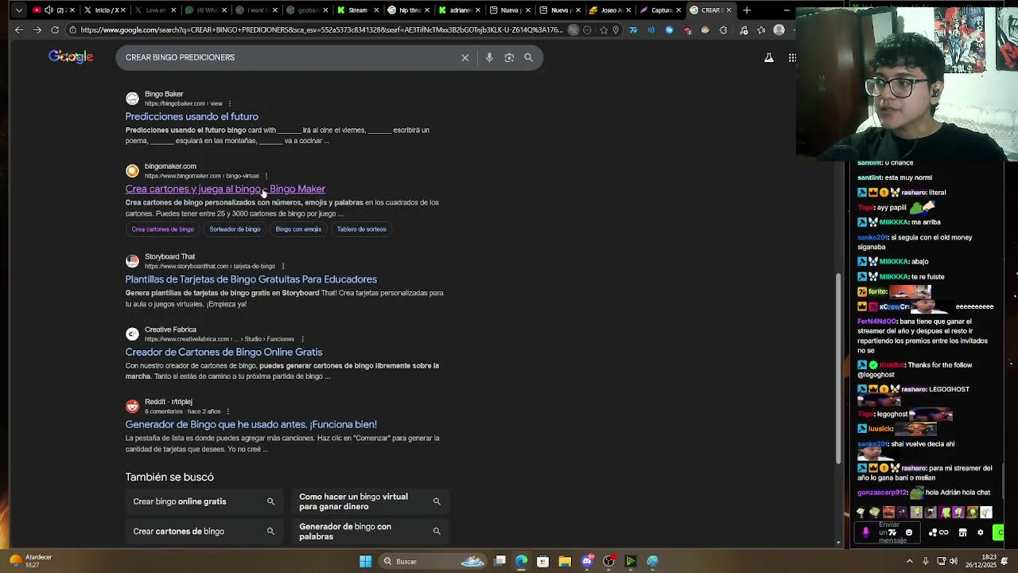The width and height of the screenshot is (1018, 573).
Task: Close the CREAR BINGO active tab
Action: point(729,10)
